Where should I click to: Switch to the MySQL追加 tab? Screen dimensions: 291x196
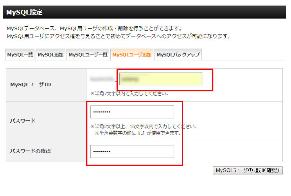(x=50, y=54)
